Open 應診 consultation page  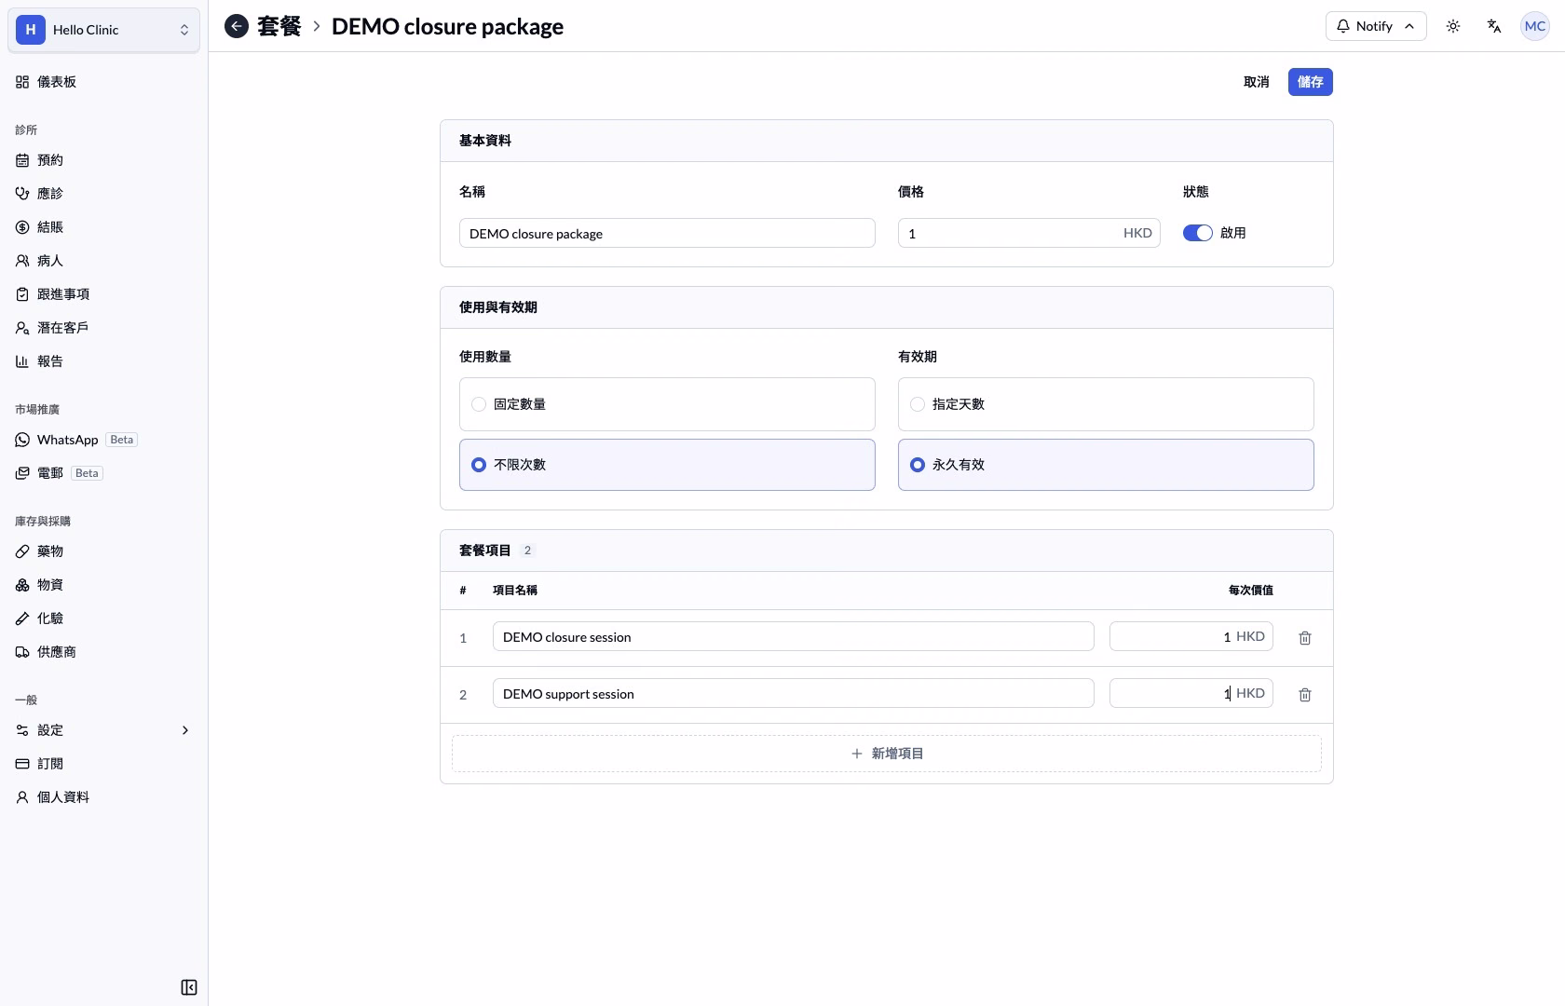point(103,194)
